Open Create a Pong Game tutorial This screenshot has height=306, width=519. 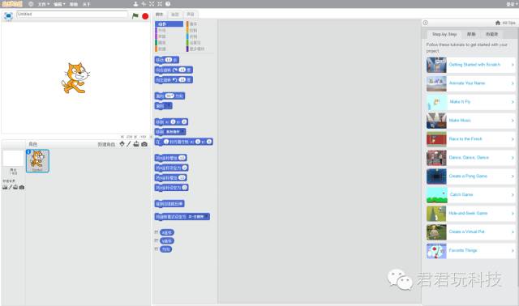pos(470,176)
